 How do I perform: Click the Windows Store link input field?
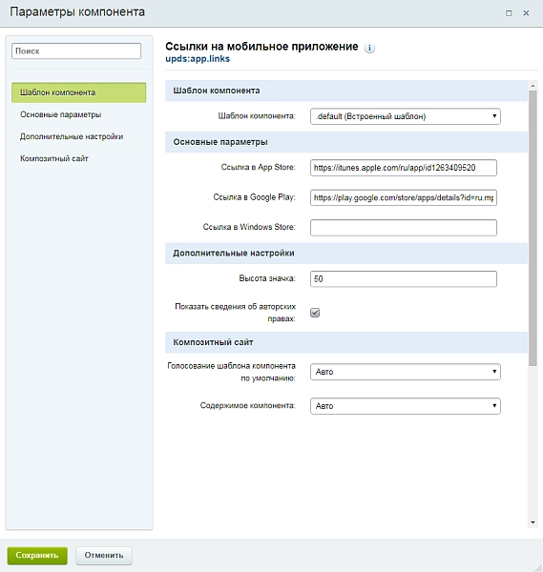point(404,228)
